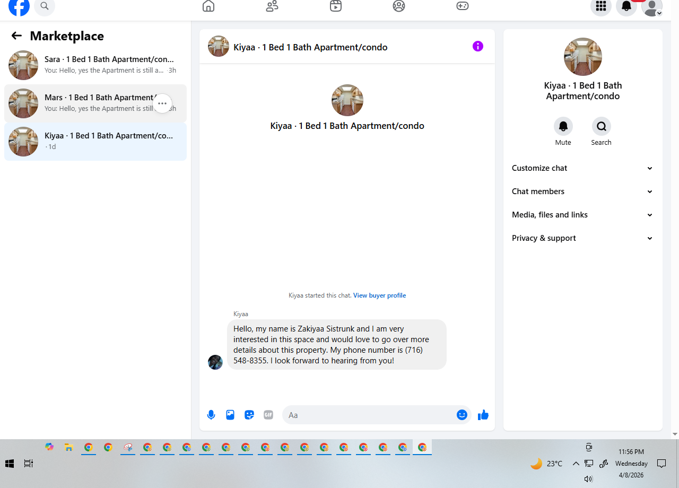Choose a sticker with the sticker icon
This screenshot has width=679, height=488.
249,415
